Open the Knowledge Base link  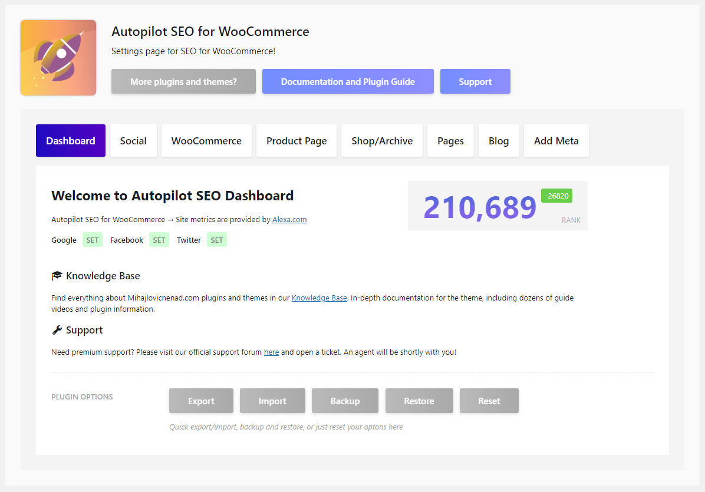point(319,298)
